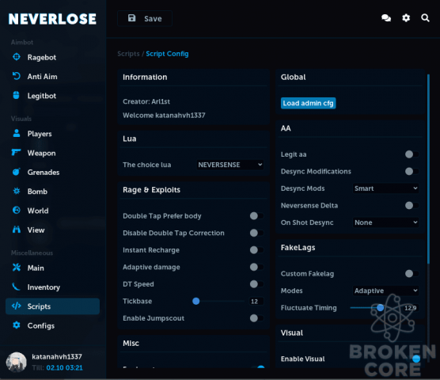Click the Save button

pyautogui.click(x=145, y=18)
